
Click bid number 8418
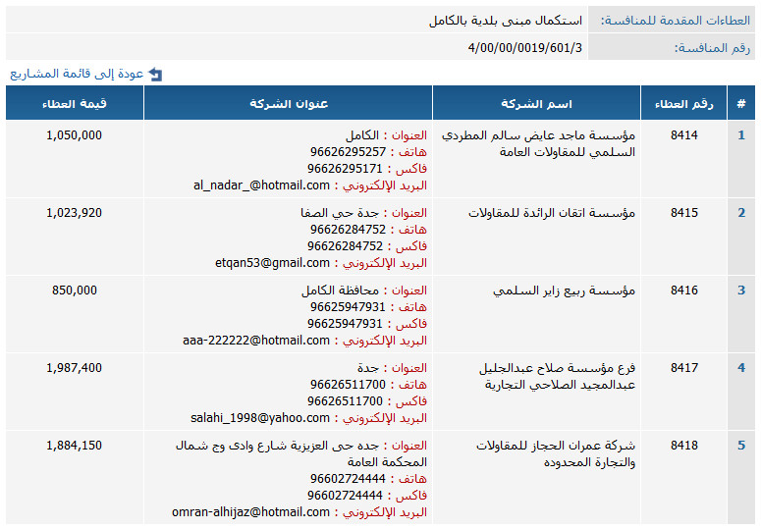pos(683,446)
